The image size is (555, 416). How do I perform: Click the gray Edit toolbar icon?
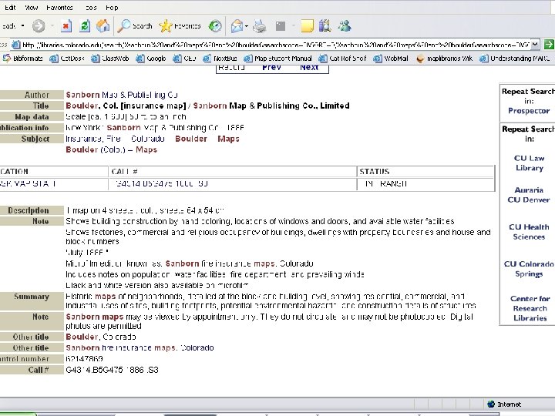click(281, 26)
